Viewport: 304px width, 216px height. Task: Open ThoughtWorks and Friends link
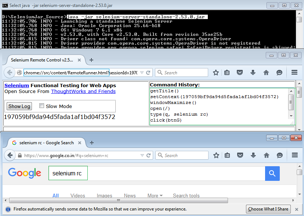(83, 91)
